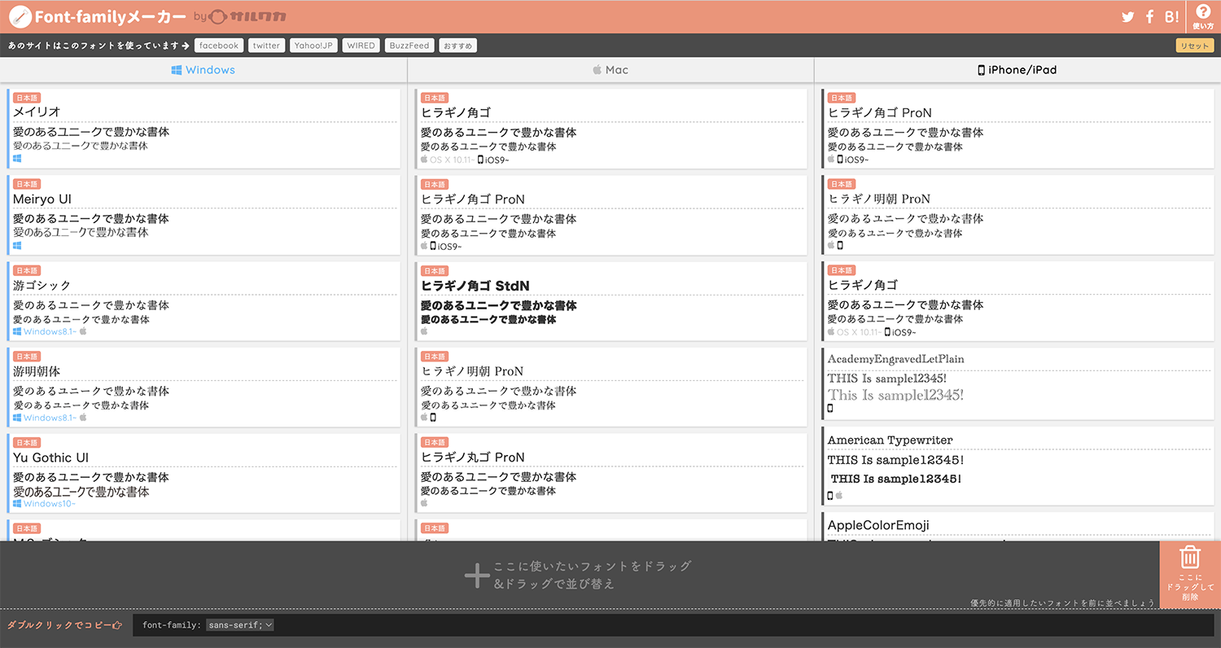Click Windows8.1~ label under 游ゴシック
Image resolution: width=1221 pixels, height=648 pixels.
pyautogui.click(x=49, y=332)
